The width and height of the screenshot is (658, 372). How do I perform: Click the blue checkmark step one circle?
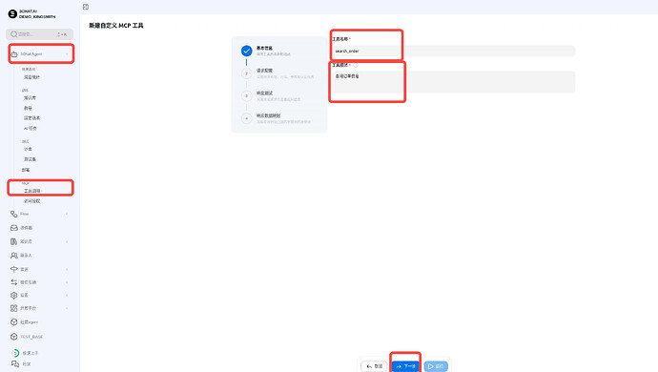click(246, 51)
